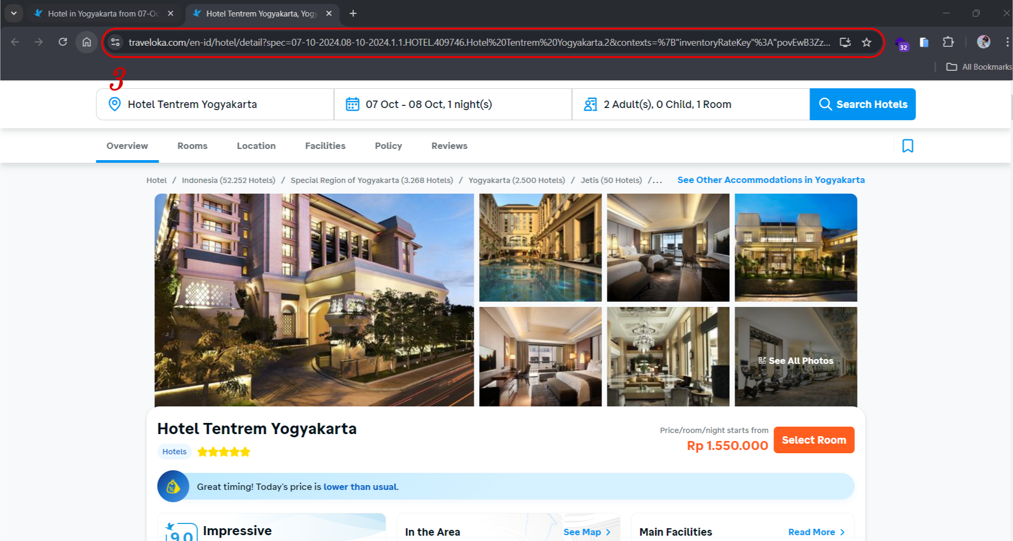Image resolution: width=1013 pixels, height=541 pixels.
Task: Open Jetis (50 Hotels) breadcrumb
Action: point(611,180)
